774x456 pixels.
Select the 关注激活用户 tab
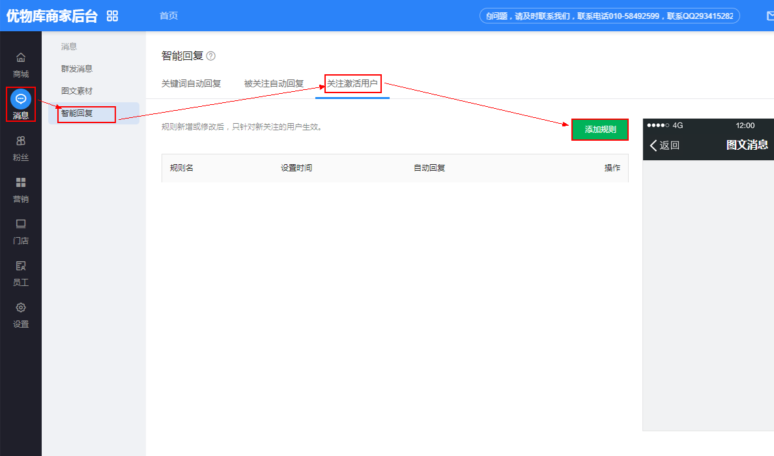click(x=352, y=83)
